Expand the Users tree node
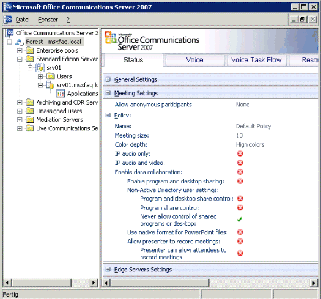 pyautogui.click(x=40, y=76)
